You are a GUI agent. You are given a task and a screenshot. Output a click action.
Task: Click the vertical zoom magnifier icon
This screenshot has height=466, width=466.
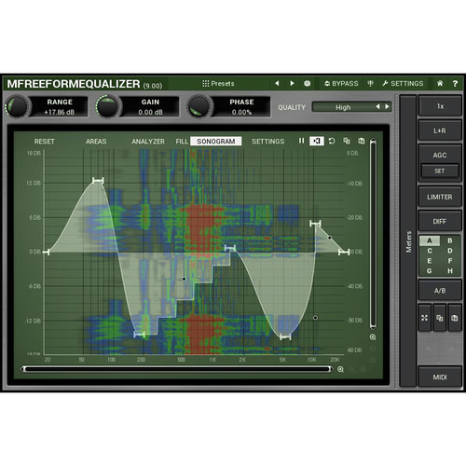[x=373, y=337]
